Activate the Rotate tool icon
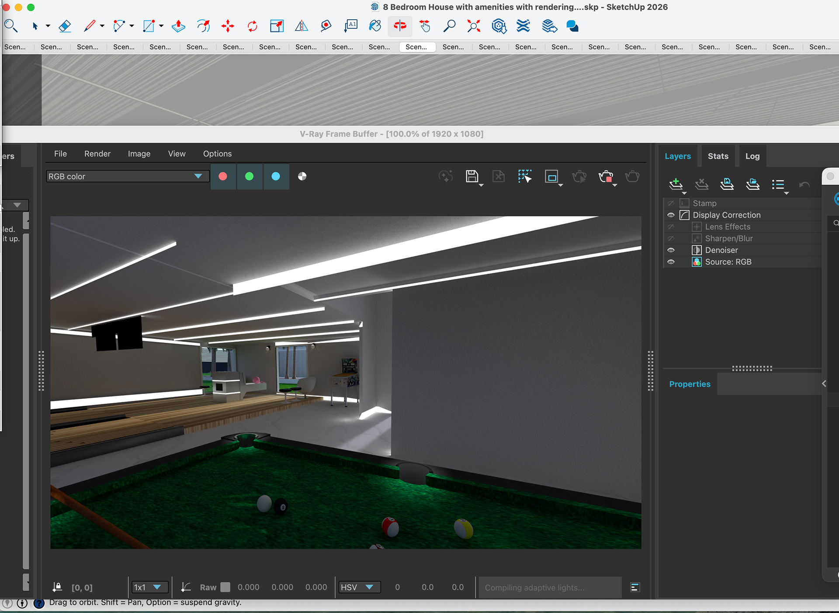839x613 pixels. click(252, 26)
